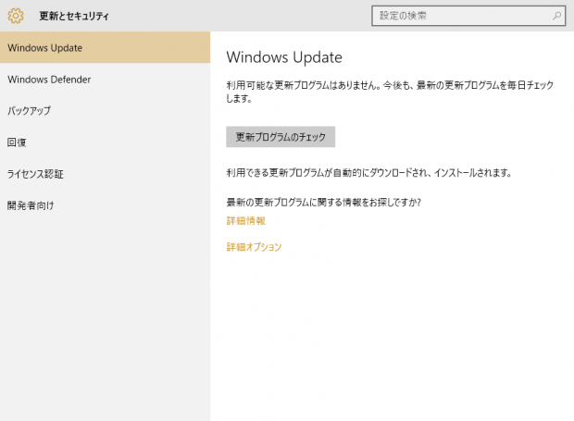Image resolution: width=574 pixels, height=421 pixels.
Task: Click 更新プログラムのチェック button
Action: [281, 137]
